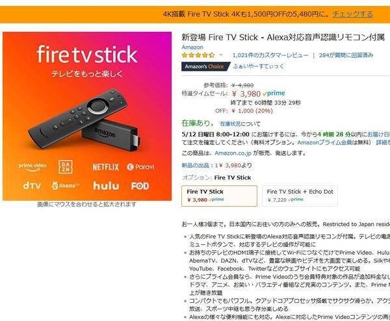This screenshot has height=321, width=390.
Task: Click the fire tv stick product image
Action: pos(87,116)
